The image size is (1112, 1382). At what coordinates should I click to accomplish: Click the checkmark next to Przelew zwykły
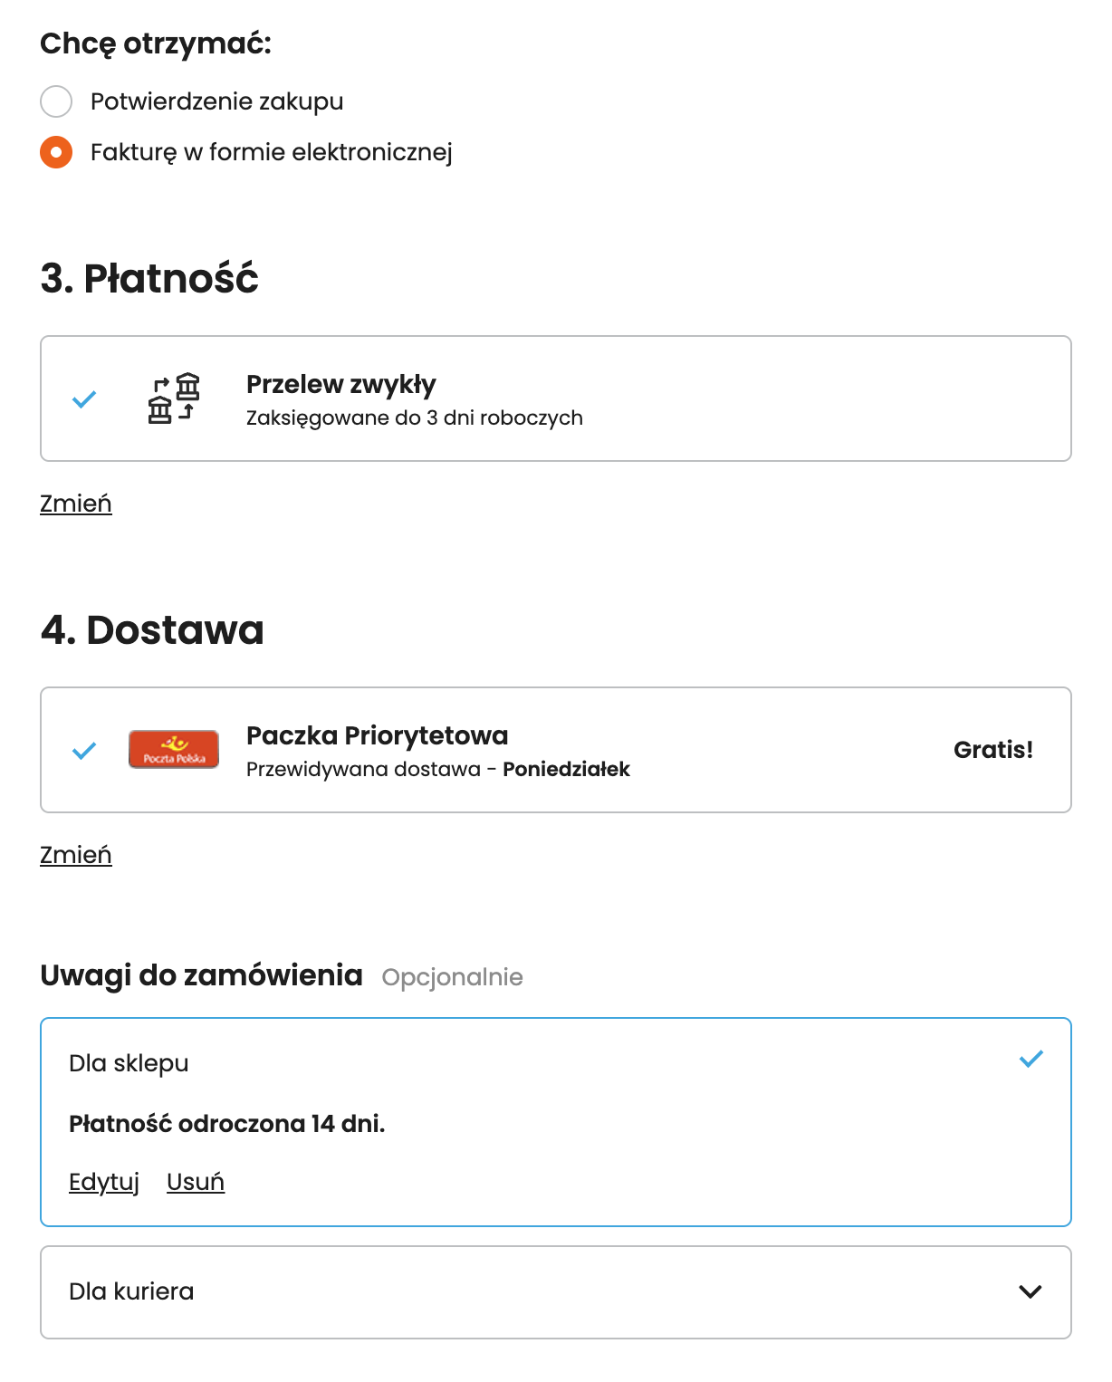point(84,398)
